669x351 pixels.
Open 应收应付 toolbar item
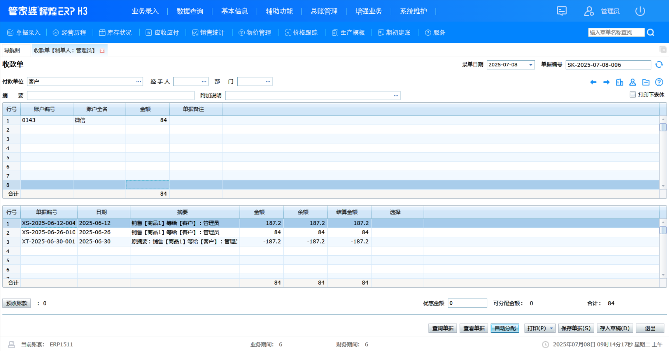(x=162, y=33)
